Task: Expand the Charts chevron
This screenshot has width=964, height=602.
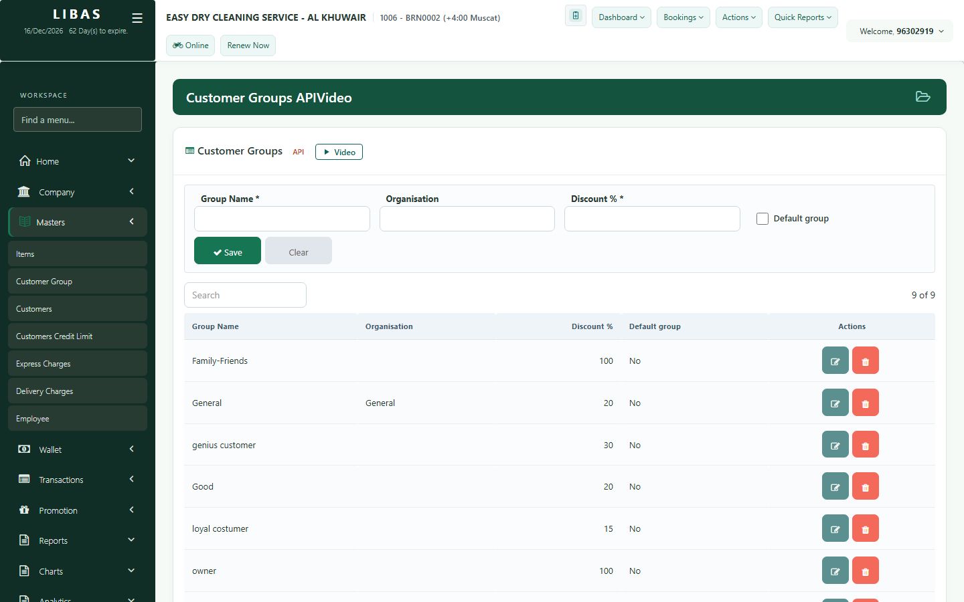Action: pos(131,571)
